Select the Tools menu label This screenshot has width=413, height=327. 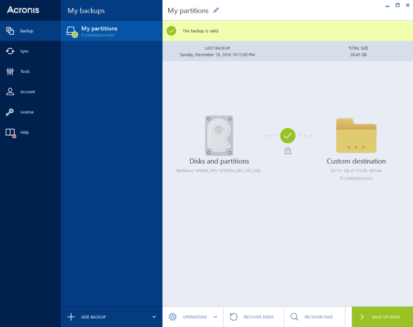tap(25, 72)
